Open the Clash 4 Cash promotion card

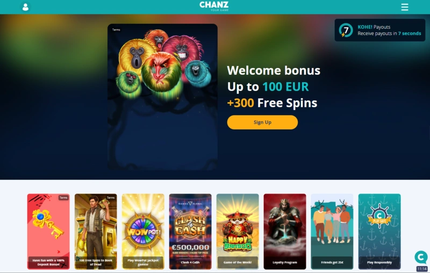[x=190, y=232]
